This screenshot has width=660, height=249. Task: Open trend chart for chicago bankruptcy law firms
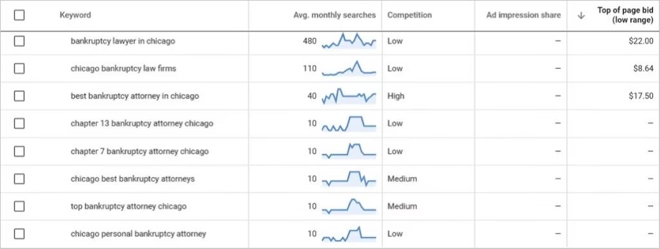[x=349, y=68]
